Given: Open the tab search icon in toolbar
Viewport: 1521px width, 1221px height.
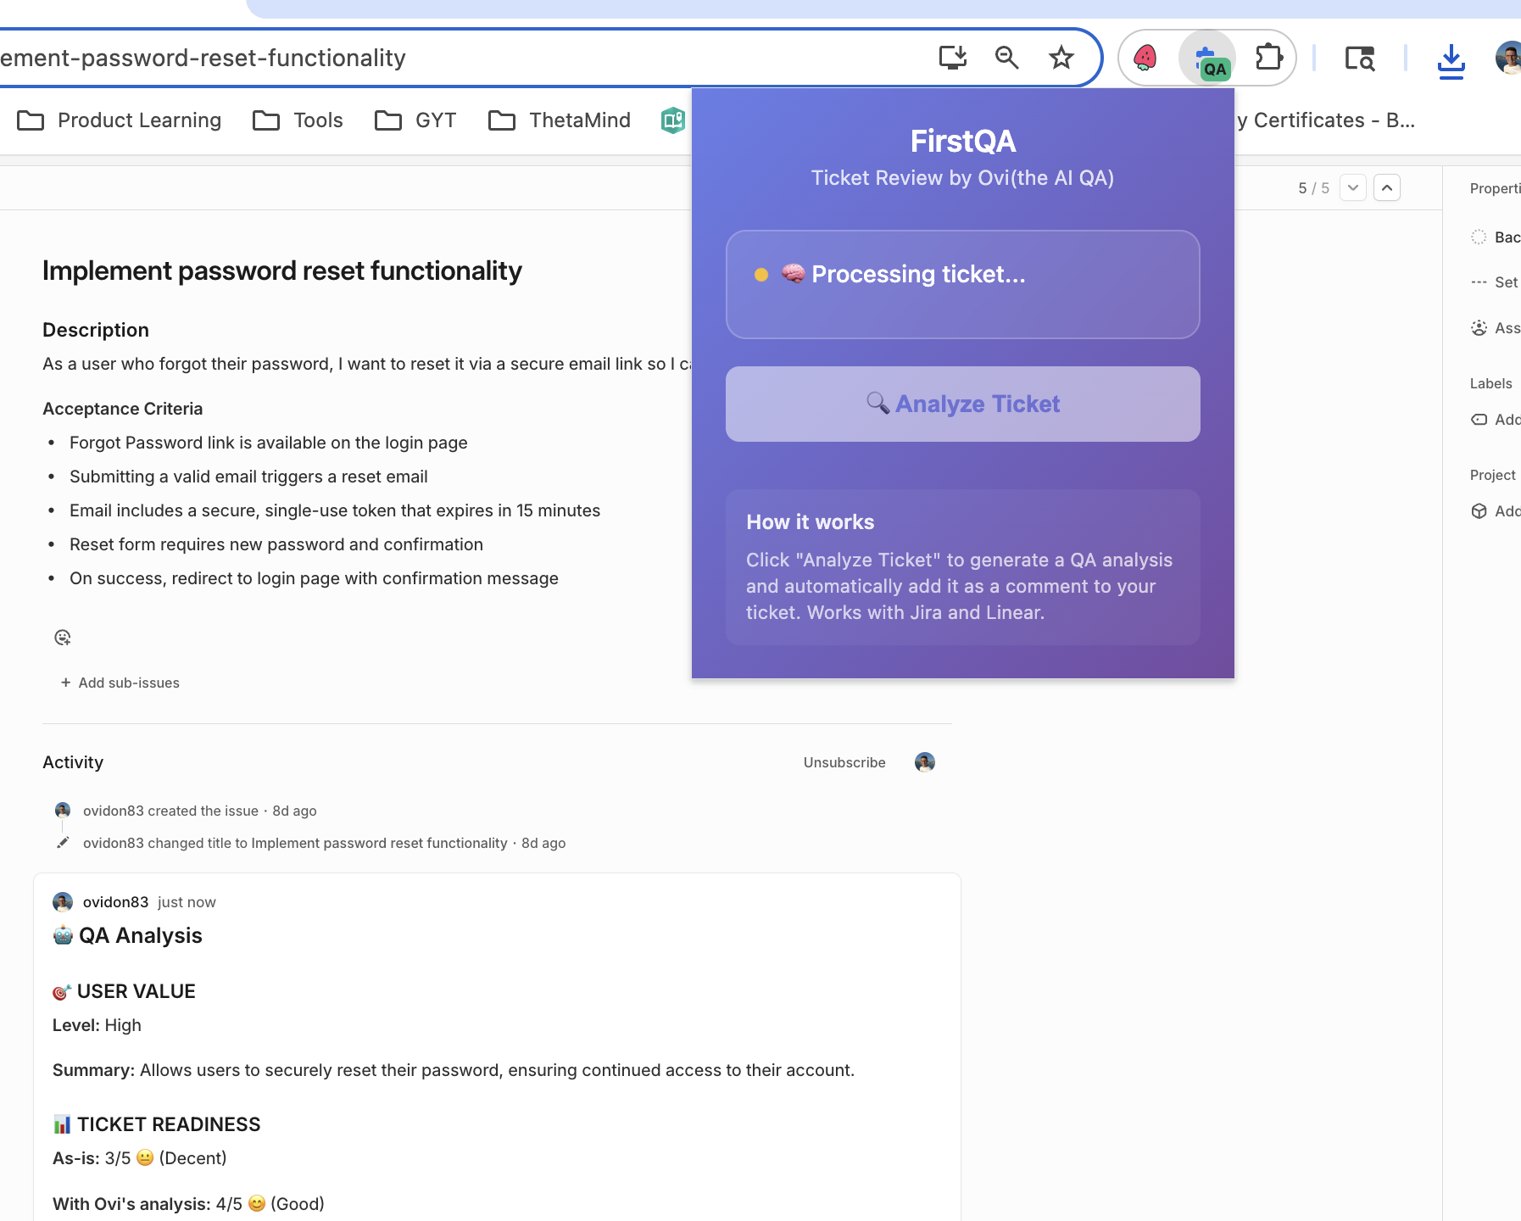Looking at the screenshot, I should click(x=1360, y=59).
